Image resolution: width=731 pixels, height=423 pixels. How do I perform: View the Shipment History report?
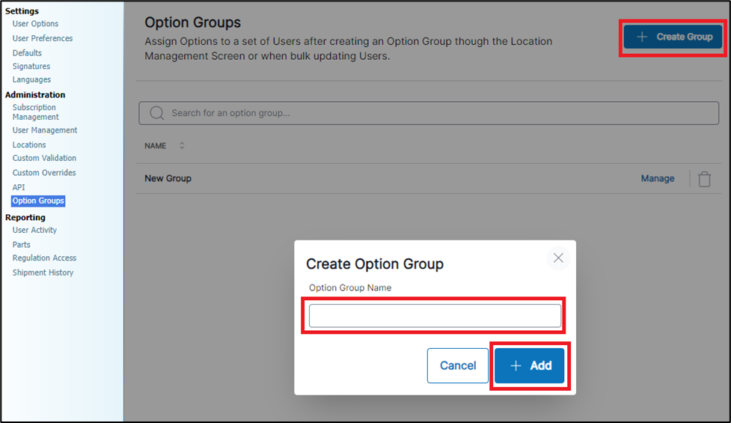(43, 273)
